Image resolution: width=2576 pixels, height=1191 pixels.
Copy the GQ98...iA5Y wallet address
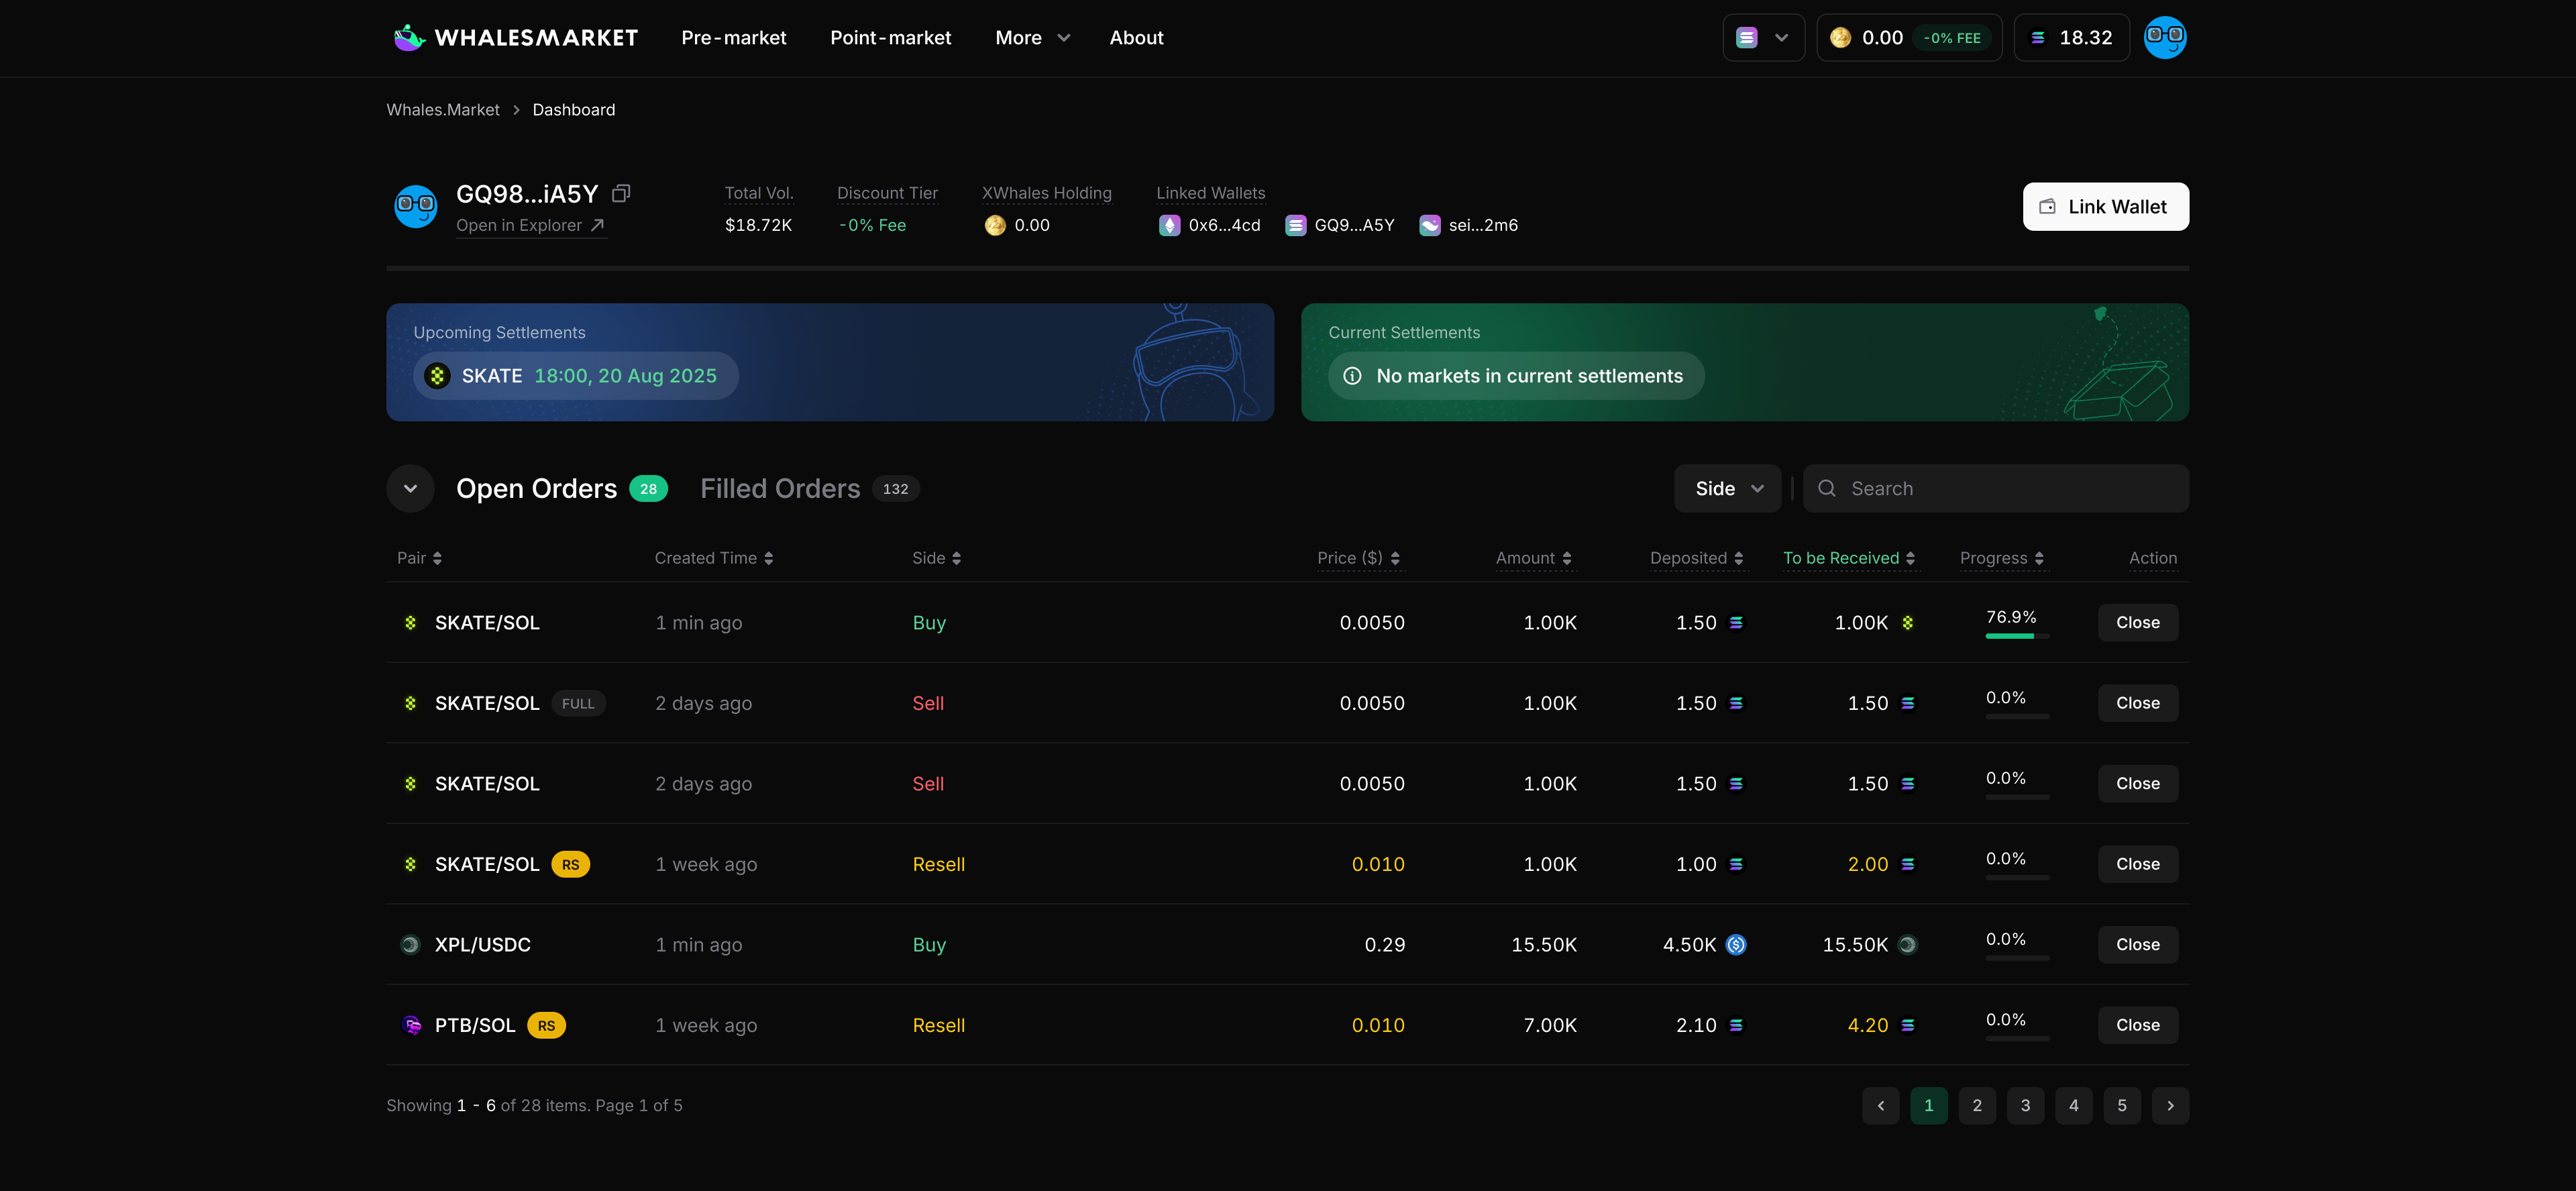621,193
